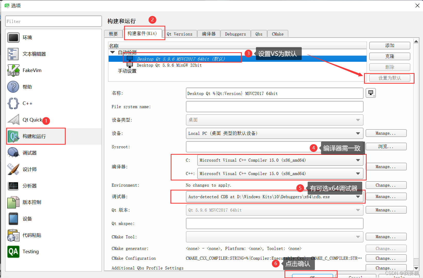Switch to the CMake tab
The width and height of the screenshot is (423, 278).
click(x=278, y=34)
